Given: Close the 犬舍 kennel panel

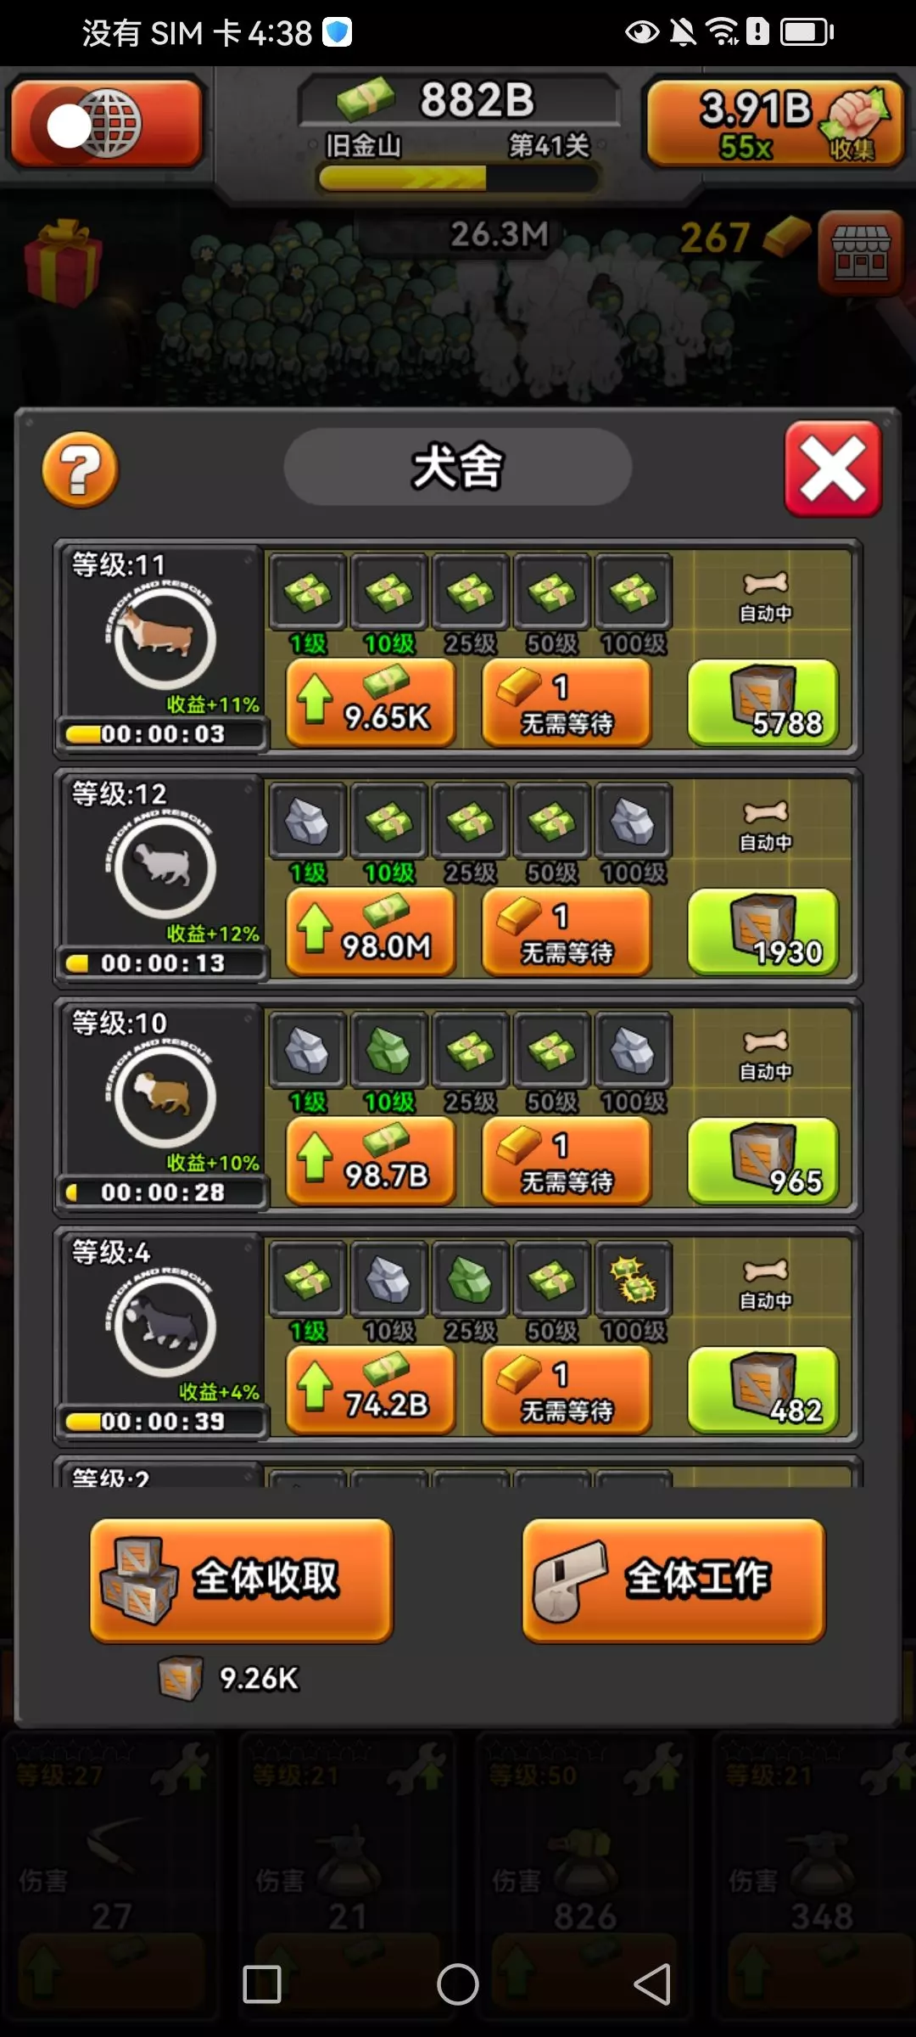Looking at the screenshot, I should coord(834,469).
